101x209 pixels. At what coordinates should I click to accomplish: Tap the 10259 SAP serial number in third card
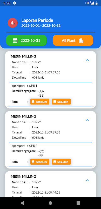coord(36,182)
